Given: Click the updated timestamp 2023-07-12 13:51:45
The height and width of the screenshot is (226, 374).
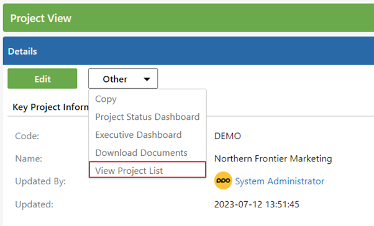Looking at the screenshot, I should [x=257, y=204].
